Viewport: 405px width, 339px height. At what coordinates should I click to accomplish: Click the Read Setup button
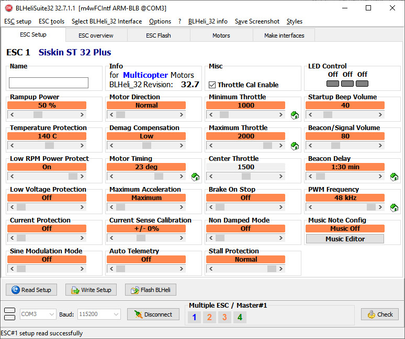click(x=31, y=290)
